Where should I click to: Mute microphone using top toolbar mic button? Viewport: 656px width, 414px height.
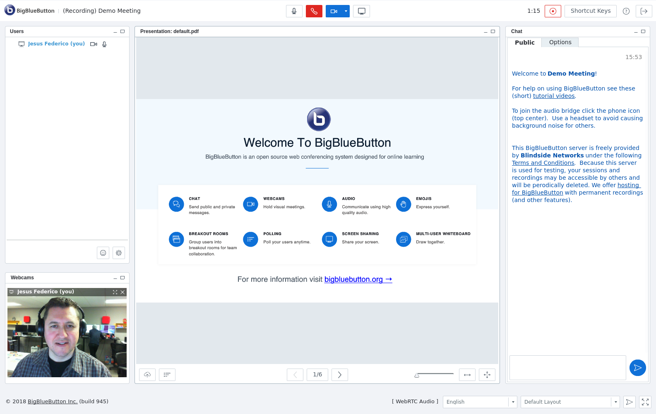294,11
